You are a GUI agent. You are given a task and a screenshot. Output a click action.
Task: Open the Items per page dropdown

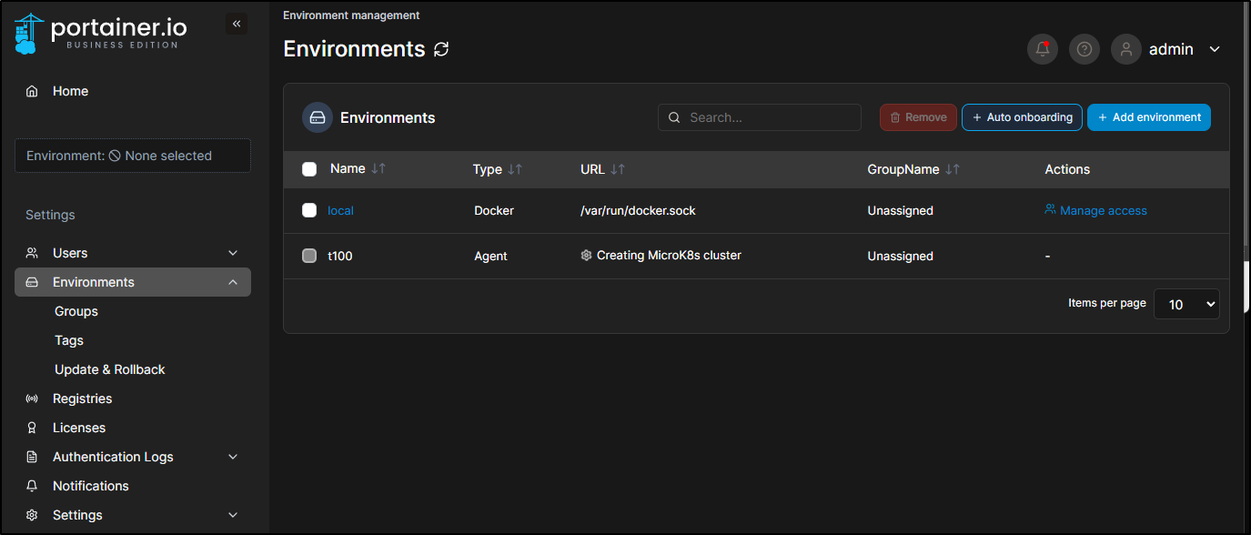[1186, 304]
